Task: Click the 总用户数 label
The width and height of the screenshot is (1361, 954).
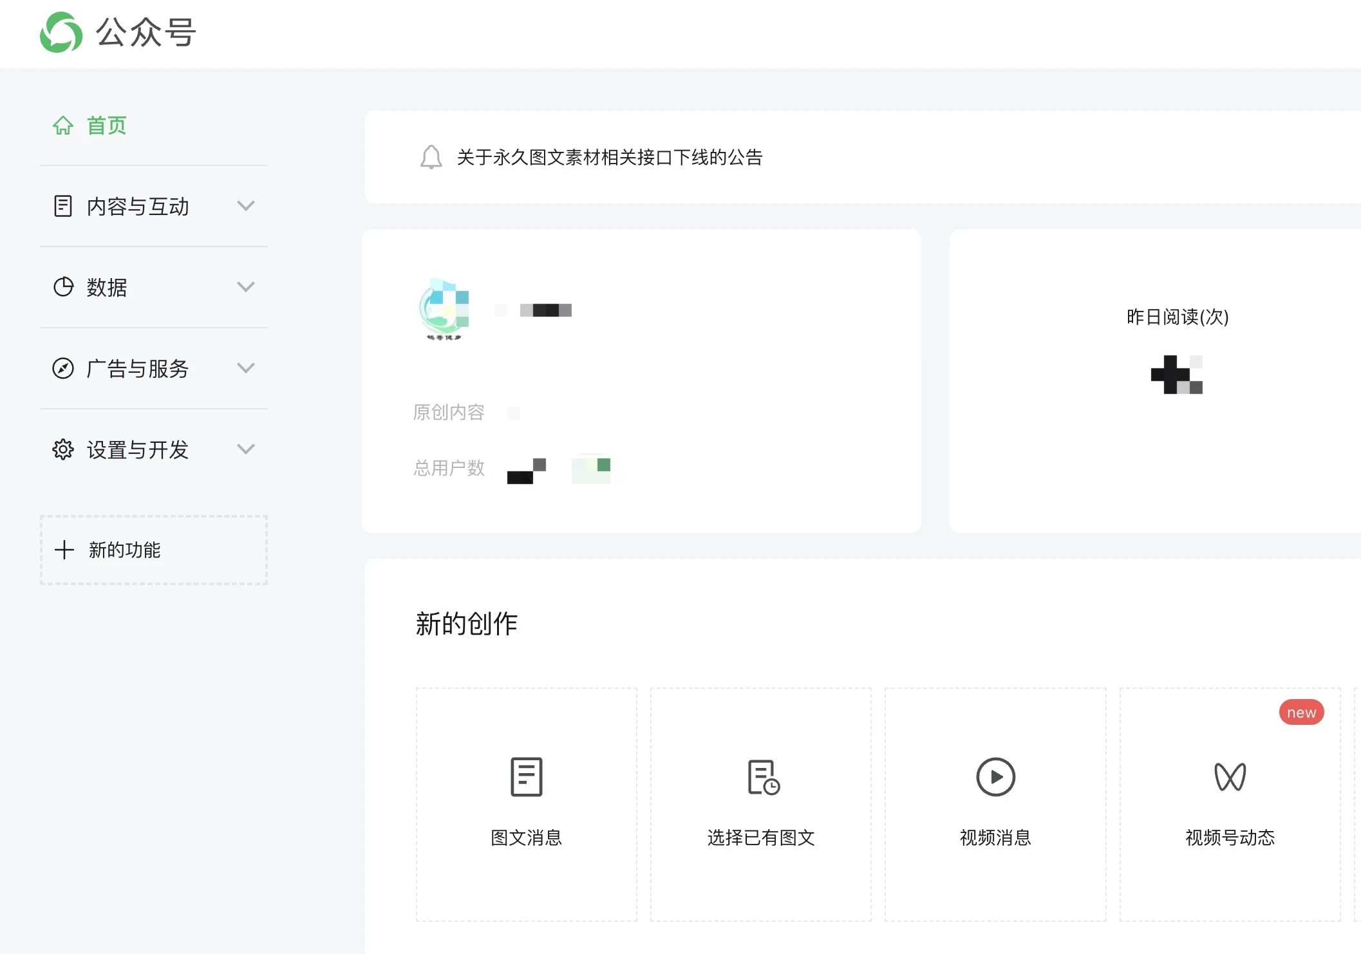Action: 449,468
